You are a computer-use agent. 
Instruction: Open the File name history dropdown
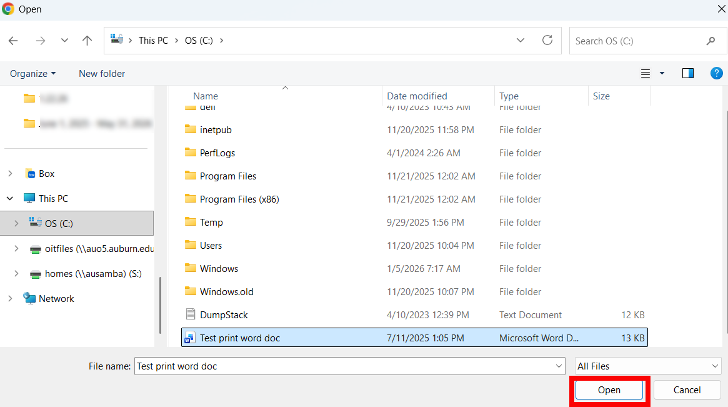point(559,366)
